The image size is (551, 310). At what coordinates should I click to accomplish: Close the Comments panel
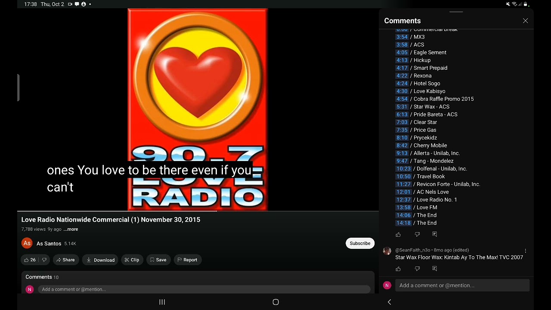click(x=525, y=21)
